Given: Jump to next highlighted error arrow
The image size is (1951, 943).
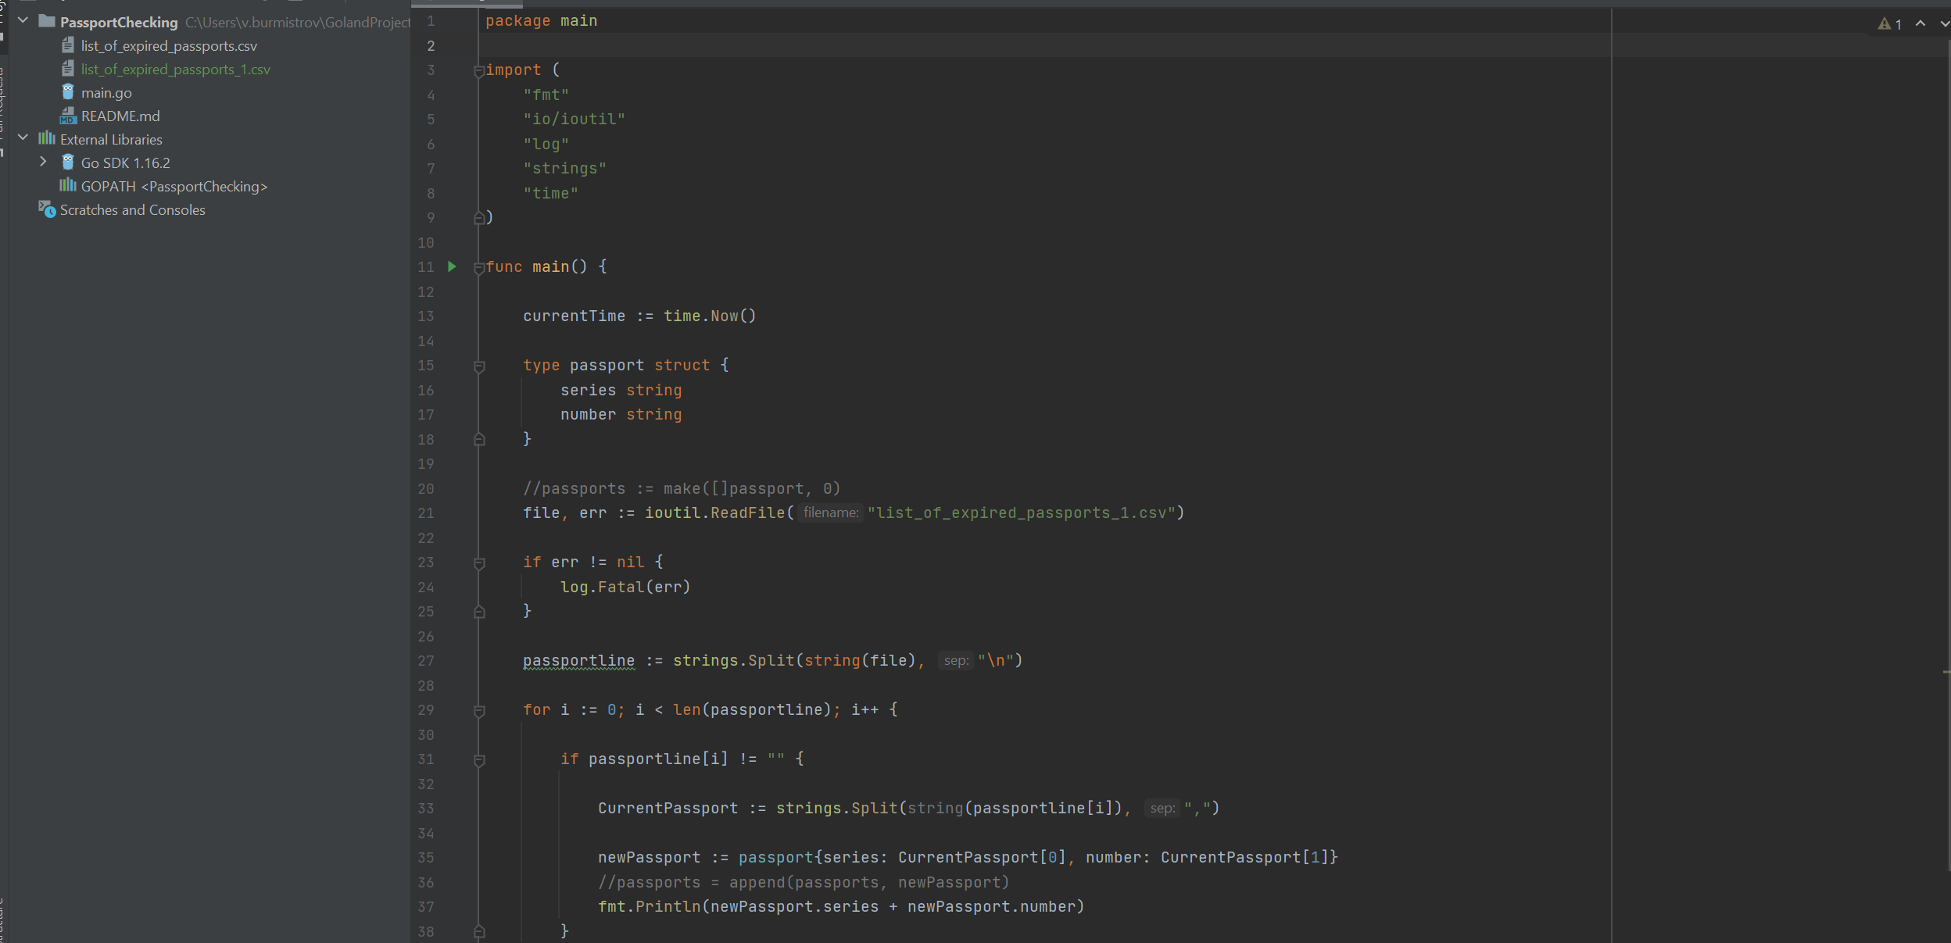Looking at the screenshot, I should 1944,24.
